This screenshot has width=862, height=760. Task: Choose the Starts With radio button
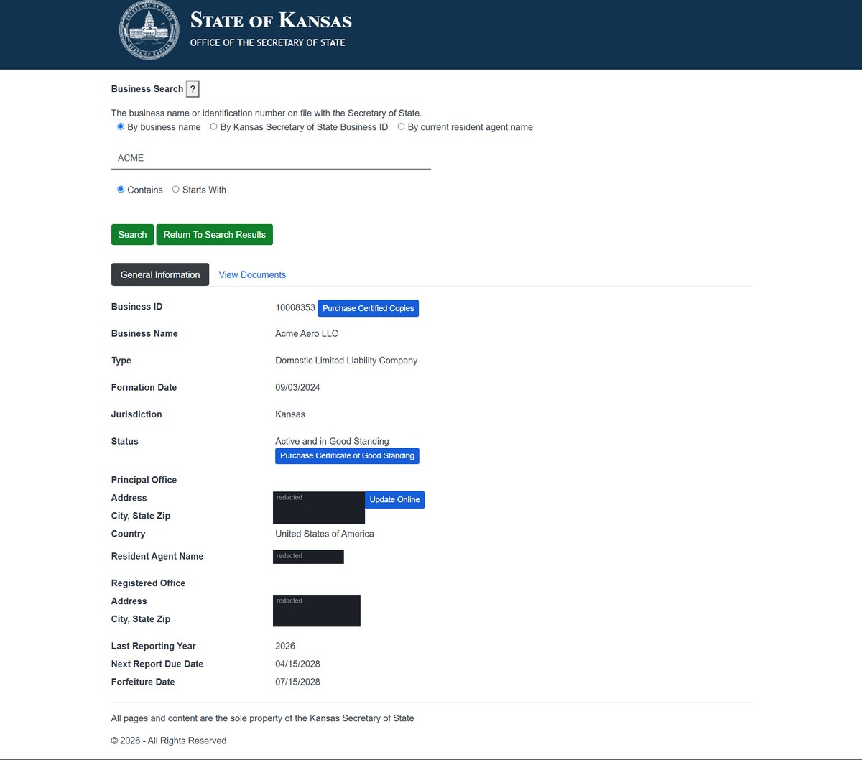click(x=175, y=190)
